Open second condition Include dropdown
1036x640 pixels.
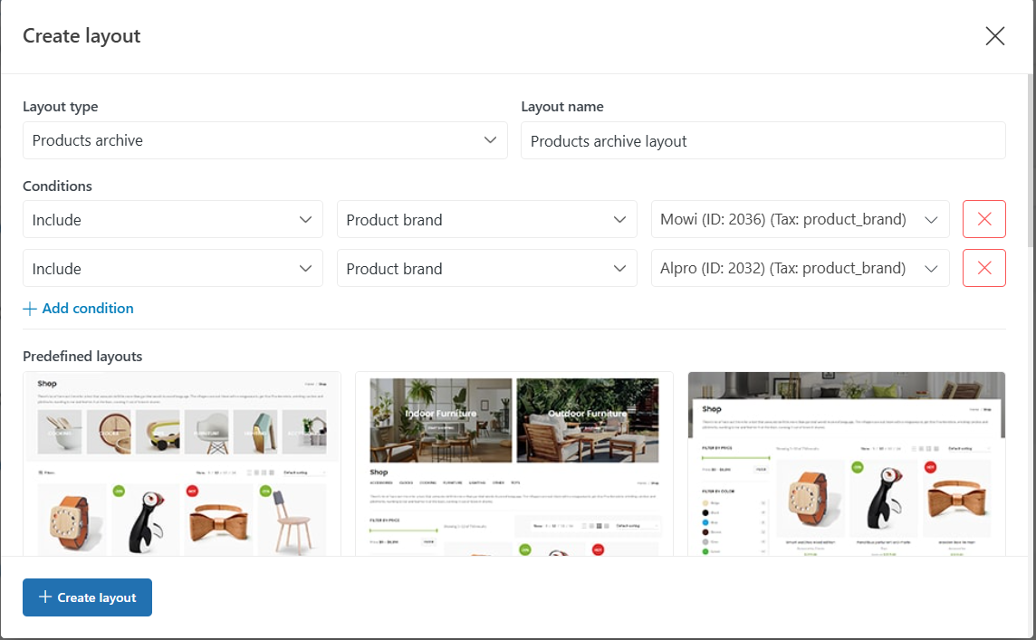[x=172, y=268]
